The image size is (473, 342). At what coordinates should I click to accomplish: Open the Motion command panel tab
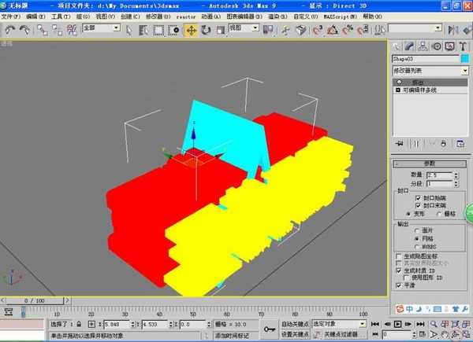[x=437, y=46]
